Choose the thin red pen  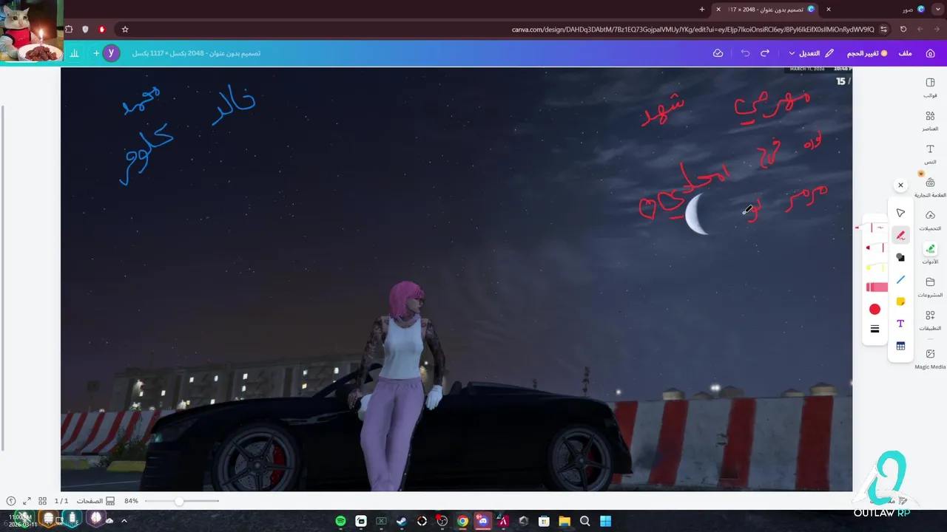pyautogui.click(x=874, y=228)
